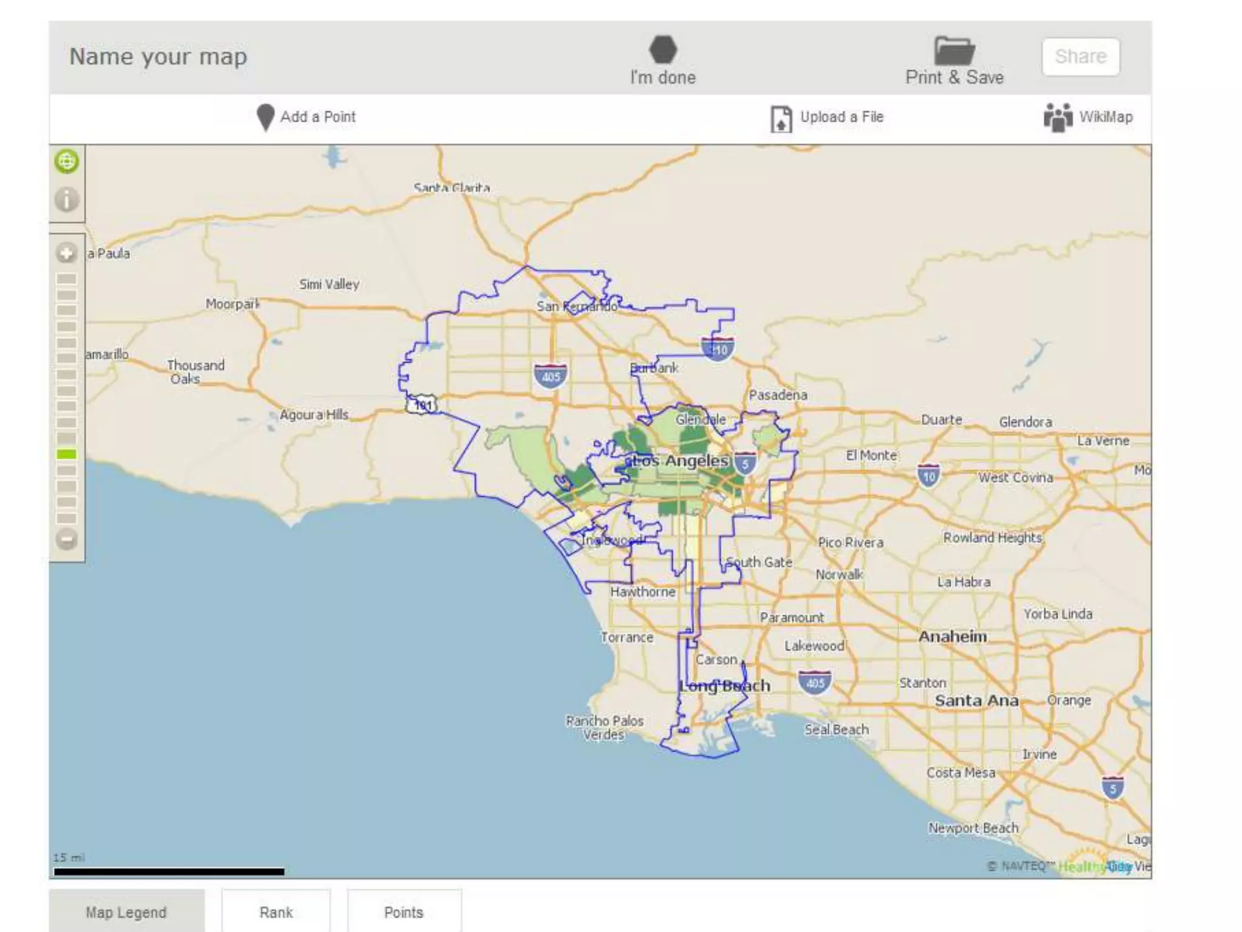This screenshot has width=1242, height=932.
Task: Click the I'm done stop-sign icon
Action: point(663,50)
